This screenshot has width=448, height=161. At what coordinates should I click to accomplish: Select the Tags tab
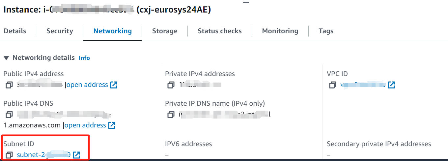click(326, 31)
